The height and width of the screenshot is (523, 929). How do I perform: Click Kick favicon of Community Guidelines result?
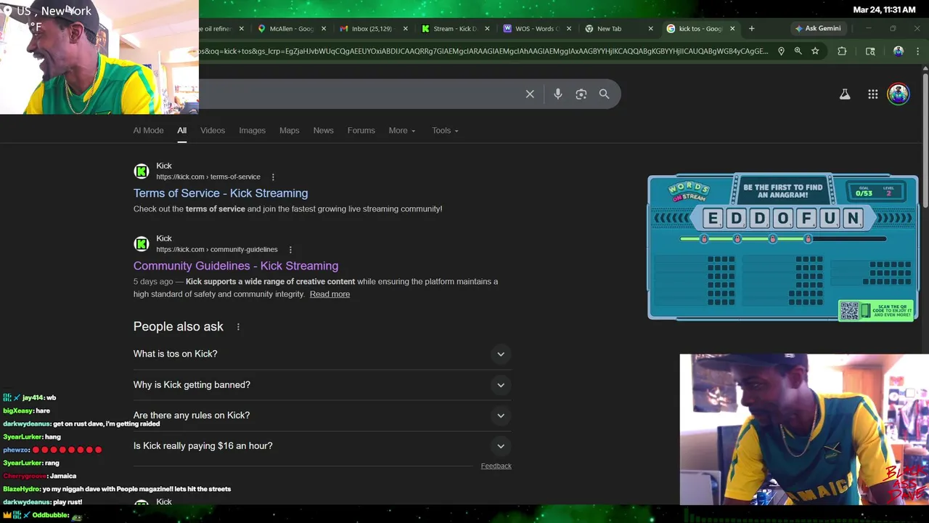[142, 244]
